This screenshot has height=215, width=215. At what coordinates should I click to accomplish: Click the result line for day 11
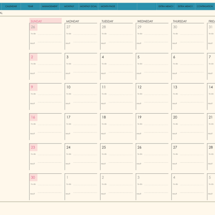pos(121,102)
